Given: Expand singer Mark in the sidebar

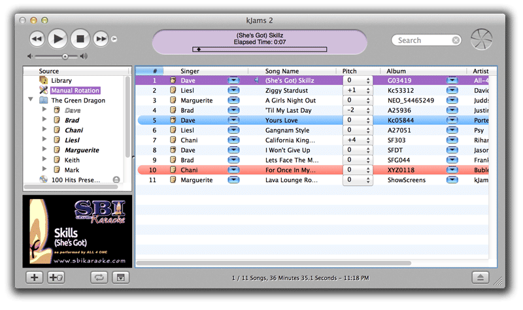Looking at the screenshot, I should (44, 169).
